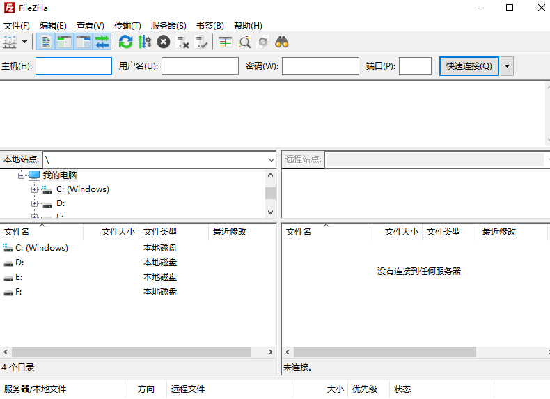Open the 书签(B) menu
This screenshot has width=550, height=399.
click(x=210, y=26)
